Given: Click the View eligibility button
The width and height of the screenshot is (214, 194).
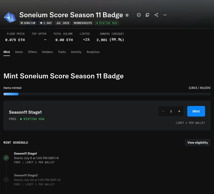Looking at the screenshot, I should coord(198,142).
